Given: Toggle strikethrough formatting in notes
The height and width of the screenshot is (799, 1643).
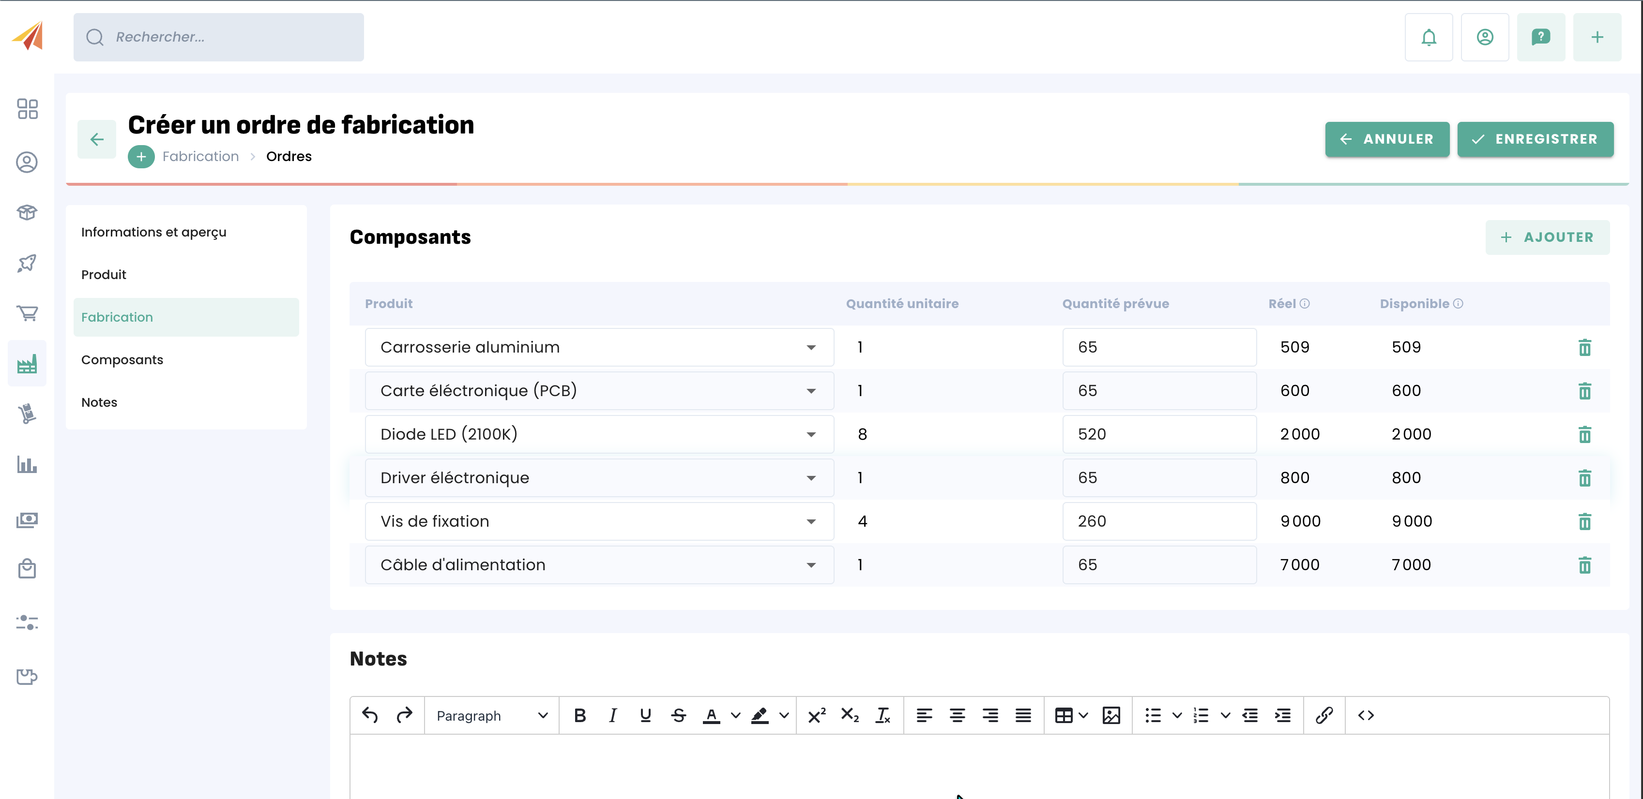Looking at the screenshot, I should click(678, 715).
